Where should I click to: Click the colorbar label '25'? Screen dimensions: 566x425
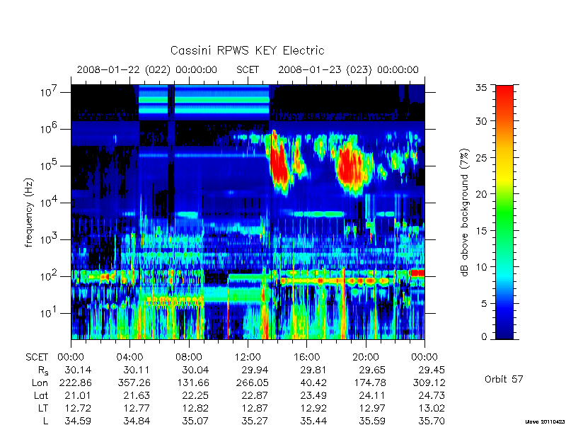(481, 157)
